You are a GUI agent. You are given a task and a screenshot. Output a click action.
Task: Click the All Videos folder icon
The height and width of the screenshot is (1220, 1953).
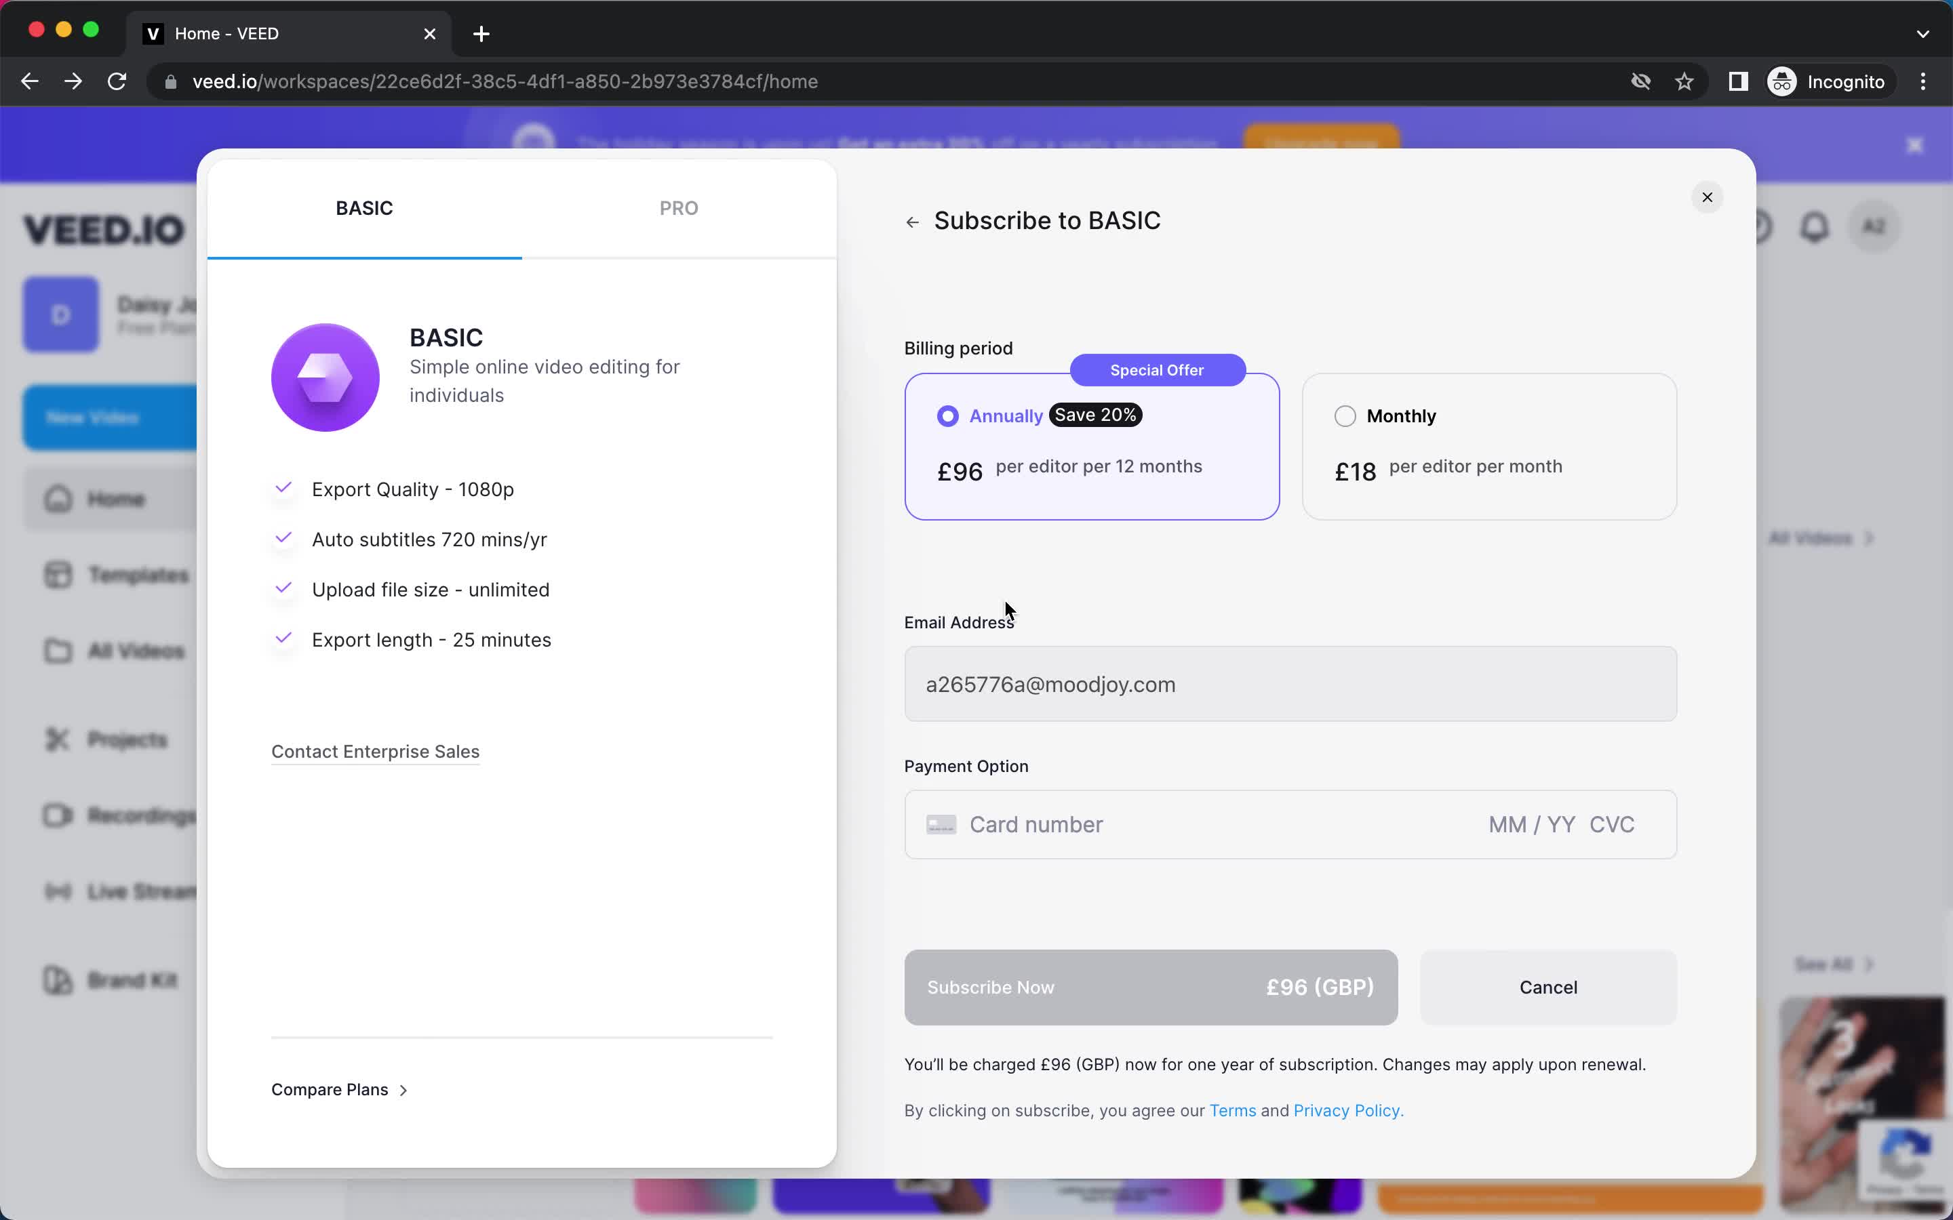tap(58, 651)
